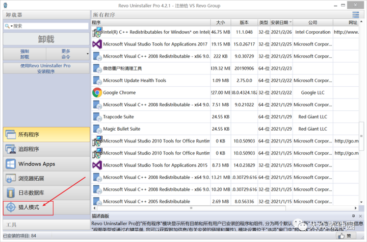The width and height of the screenshot is (367, 242).
Task: Click the Revo Uninstaller title bar app icon
Action: [x=5, y=5]
